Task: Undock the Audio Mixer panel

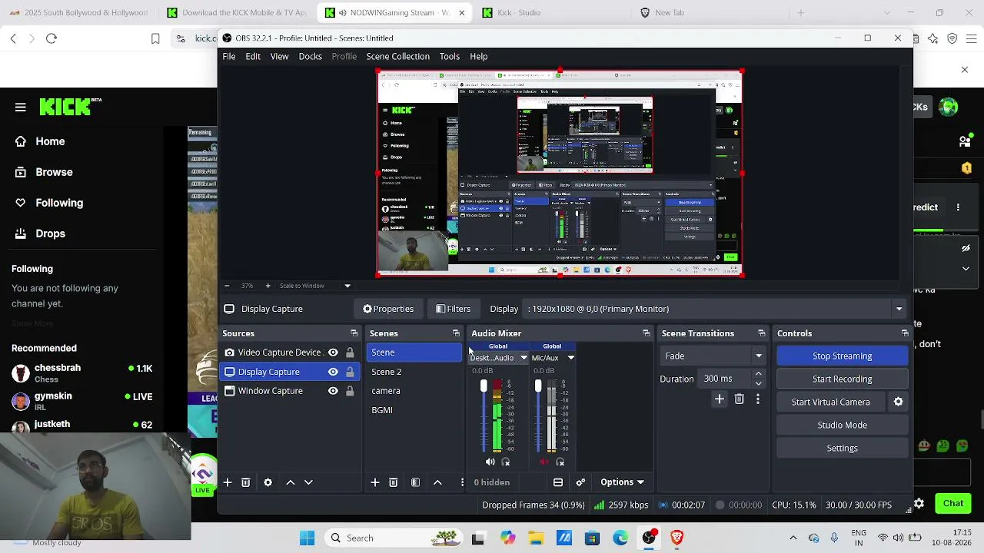Action: point(647,333)
